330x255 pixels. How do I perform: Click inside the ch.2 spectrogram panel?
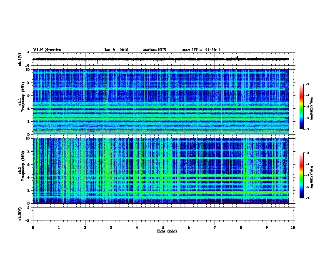click(x=161, y=171)
